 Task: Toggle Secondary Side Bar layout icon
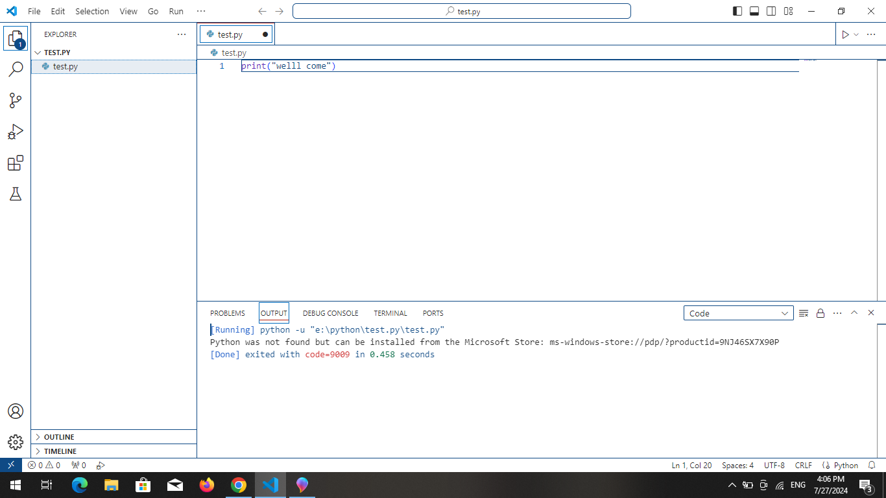(x=771, y=11)
